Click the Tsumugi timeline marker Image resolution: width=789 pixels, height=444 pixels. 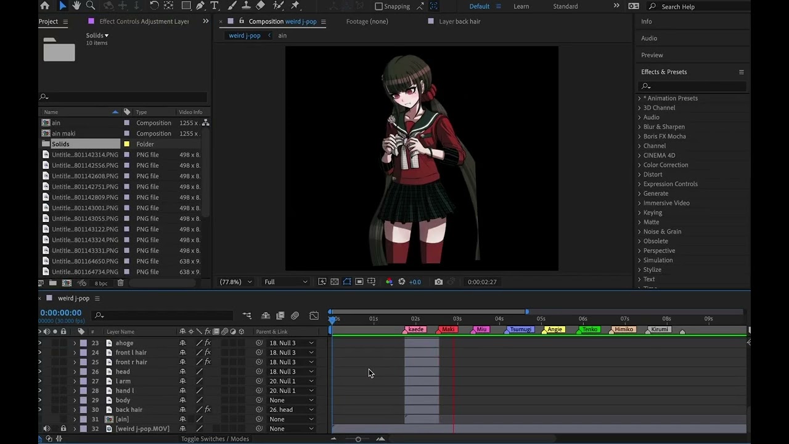click(x=520, y=329)
